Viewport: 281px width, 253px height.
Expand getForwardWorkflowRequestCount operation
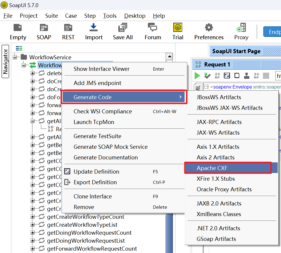click(x=33, y=249)
